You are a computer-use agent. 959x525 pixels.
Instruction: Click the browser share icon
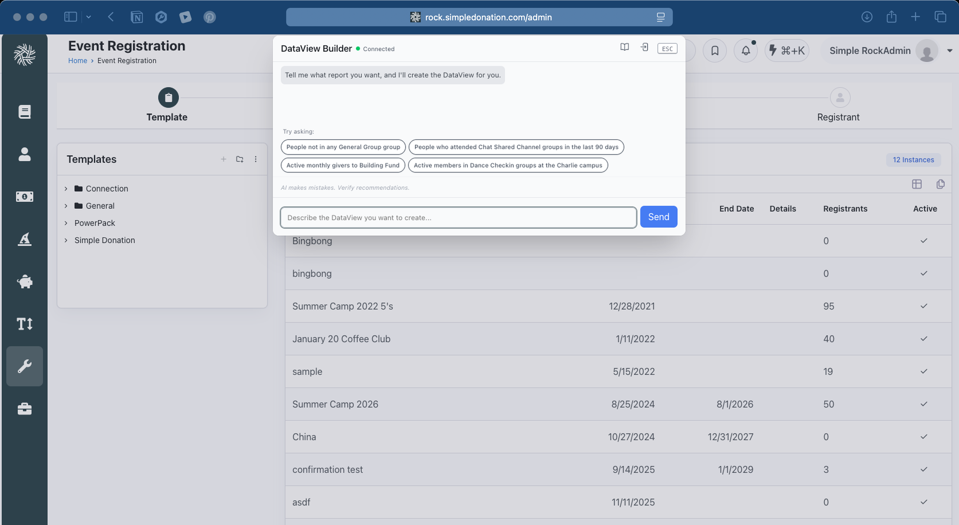point(891,17)
